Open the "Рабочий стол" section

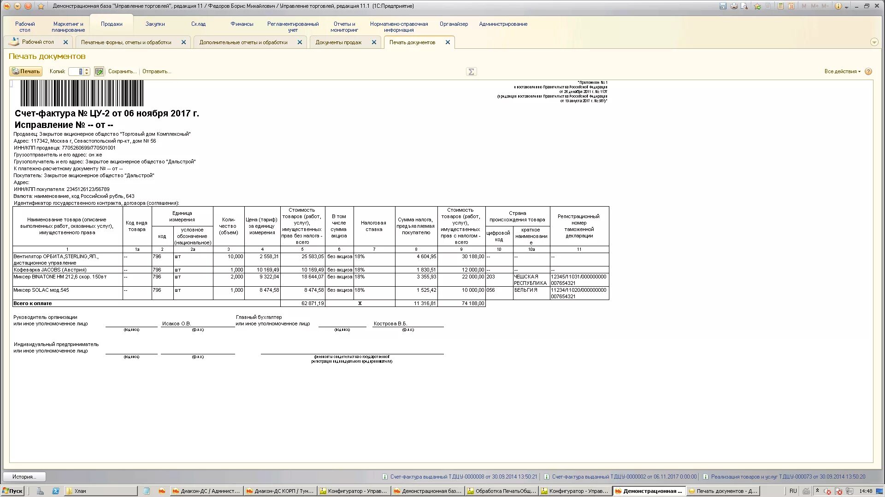[25, 27]
